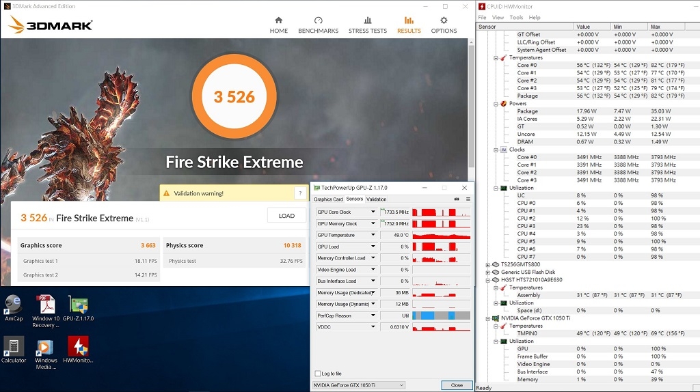Click the NVIDIA GeForce GTX 1050 Ti device icon
Viewport: 700px width, 392px height.
(496, 318)
